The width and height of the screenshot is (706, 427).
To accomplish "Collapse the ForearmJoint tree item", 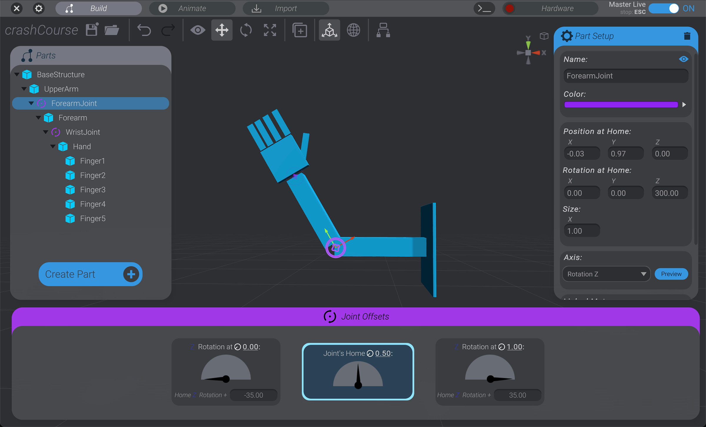I will (31, 103).
